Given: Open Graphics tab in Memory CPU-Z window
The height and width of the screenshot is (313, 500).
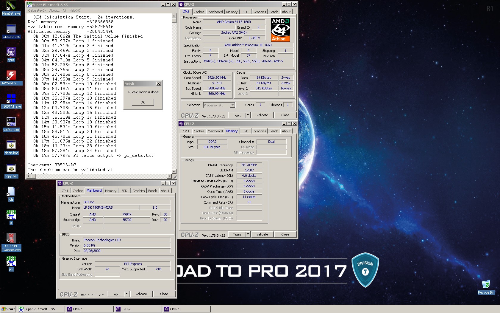Looking at the screenshot, I should pos(260,131).
